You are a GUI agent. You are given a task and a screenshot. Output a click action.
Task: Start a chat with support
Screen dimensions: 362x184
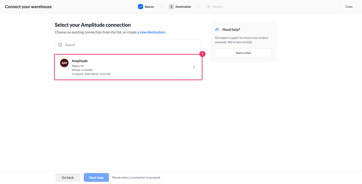(x=243, y=53)
